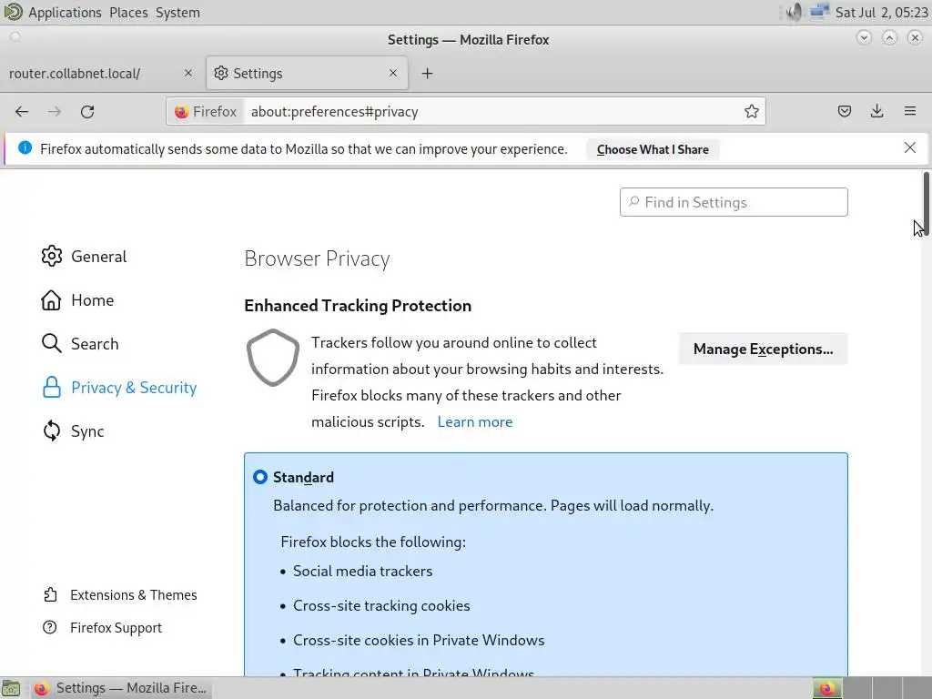This screenshot has width=932, height=699.
Task: Open the General settings category
Action: [98, 257]
